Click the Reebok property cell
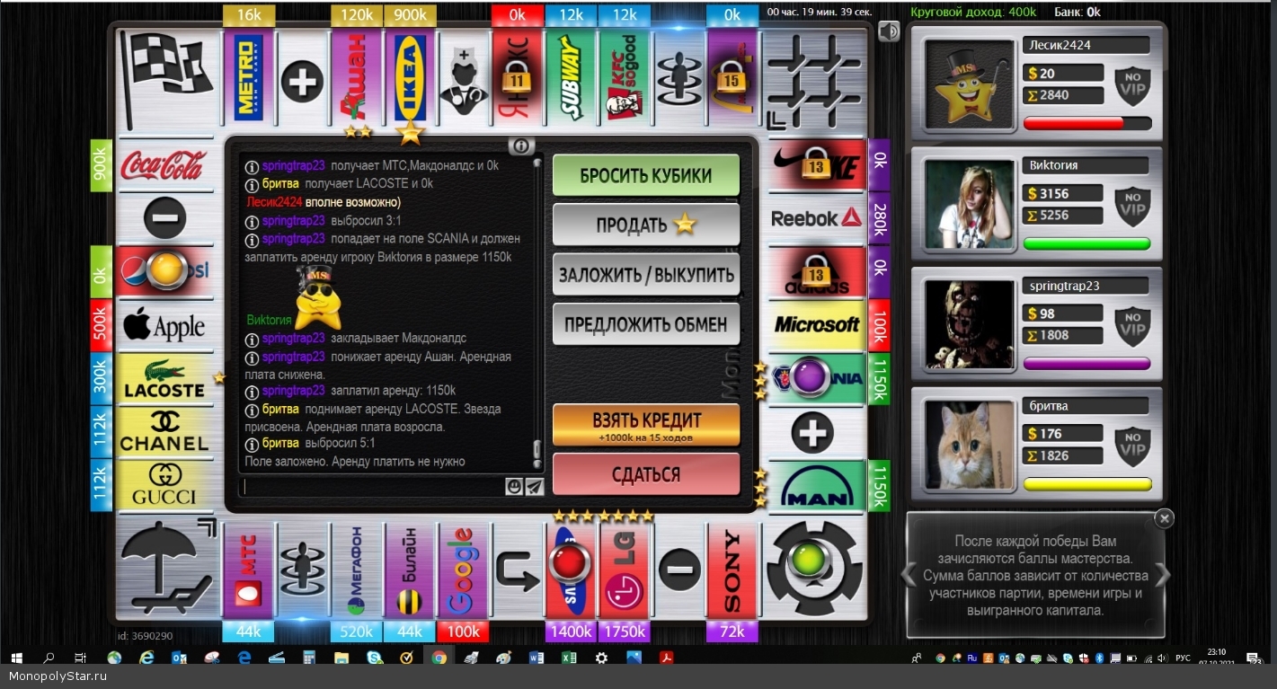This screenshot has height=689, width=1277. coord(816,218)
